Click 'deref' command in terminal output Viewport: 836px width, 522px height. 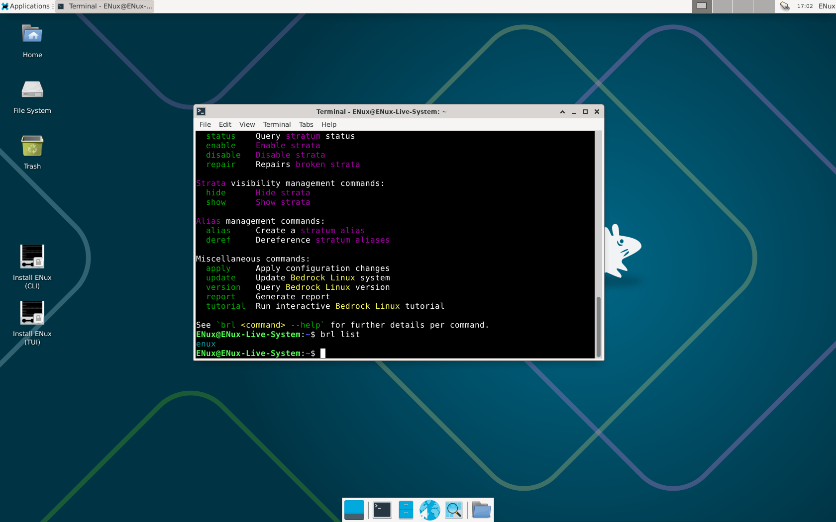[x=218, y=240]
